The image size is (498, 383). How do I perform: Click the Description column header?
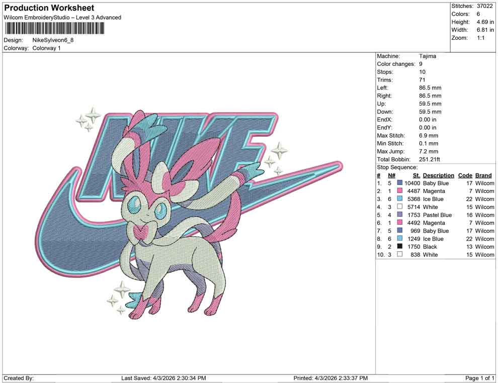click(x=438, y=175)
